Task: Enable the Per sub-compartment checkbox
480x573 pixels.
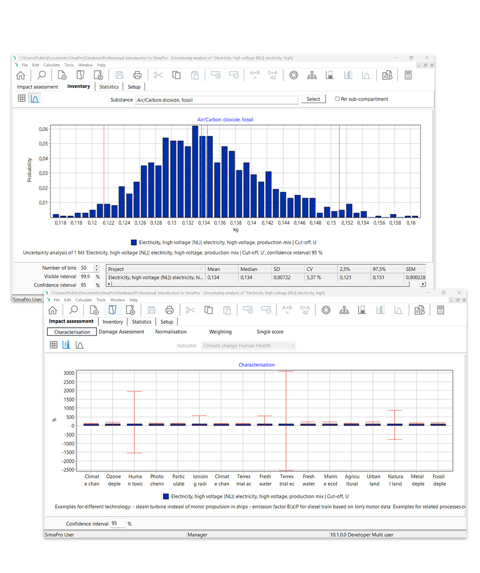Action: 338,99
